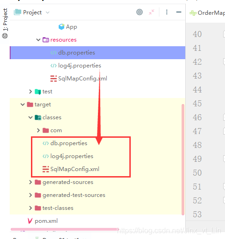Select log4j.properties under classes
225x239 pixels.
72,156
